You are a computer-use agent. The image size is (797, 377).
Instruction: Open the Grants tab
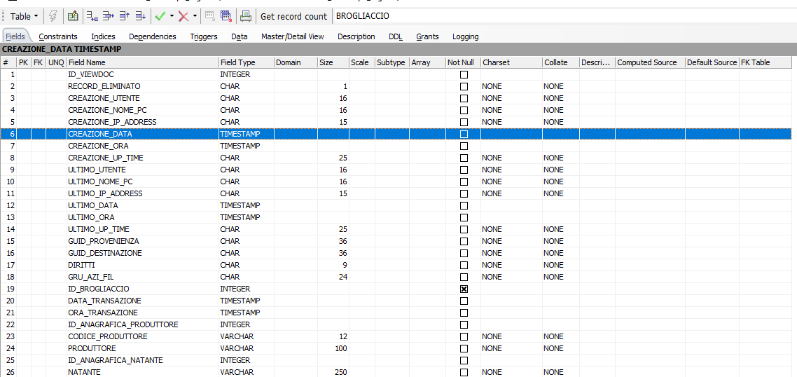coord(427,36)
